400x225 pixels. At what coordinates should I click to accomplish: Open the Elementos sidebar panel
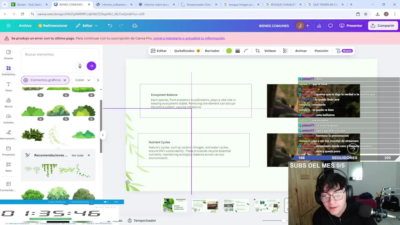tap(8, 71)
